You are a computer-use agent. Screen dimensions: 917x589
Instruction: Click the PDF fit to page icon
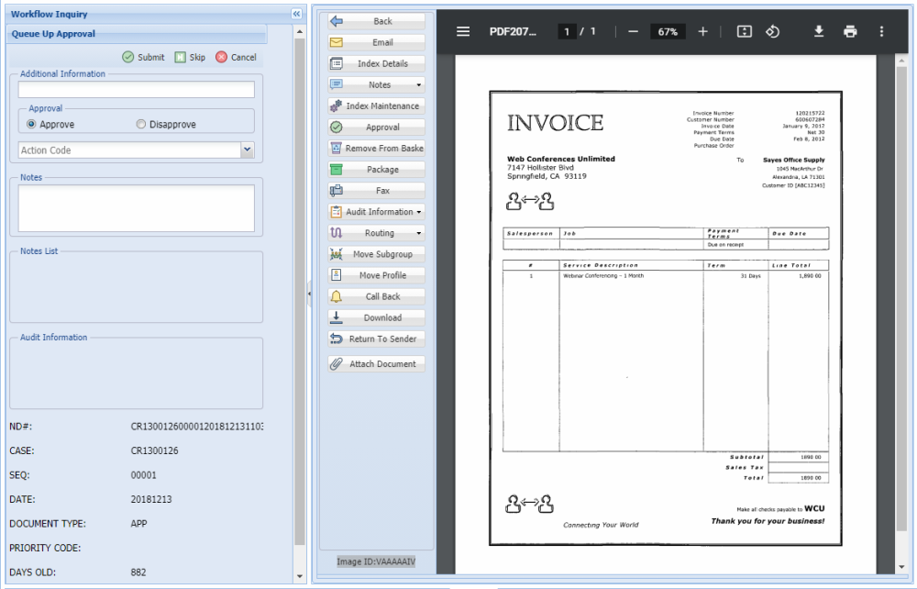coord(744,31)
